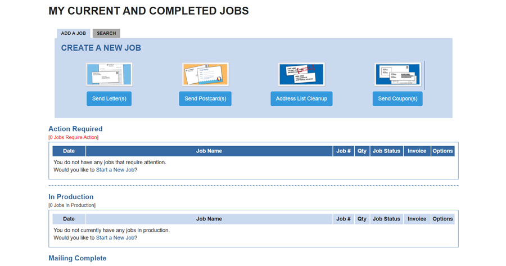Click Options header in In Production table
The height and width of the screenshot is (266, 506).
442,219
